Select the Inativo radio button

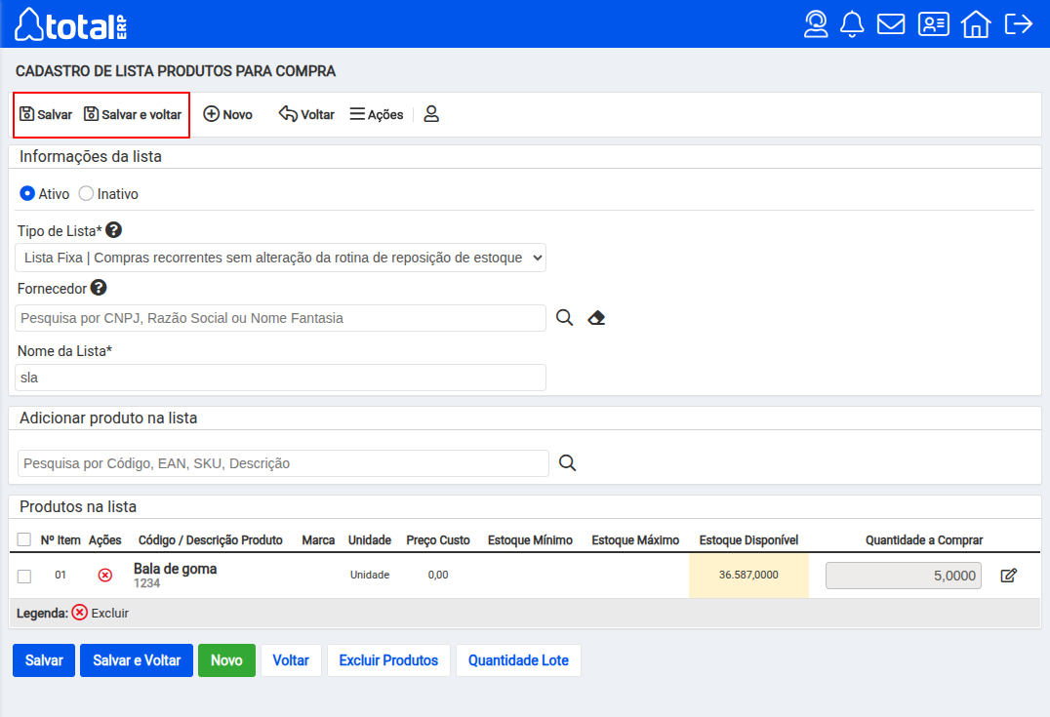point(87,194)
